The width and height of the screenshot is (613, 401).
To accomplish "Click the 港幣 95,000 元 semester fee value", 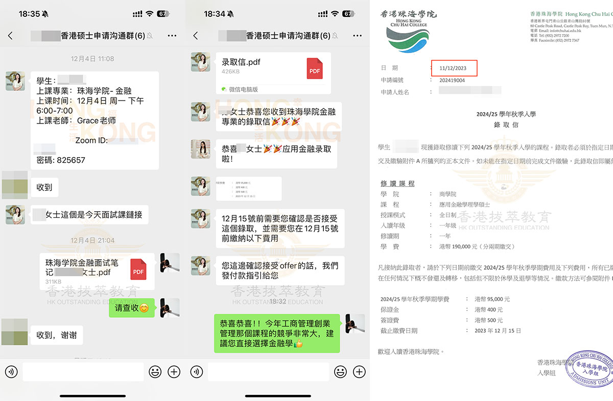I will [492, 299].
